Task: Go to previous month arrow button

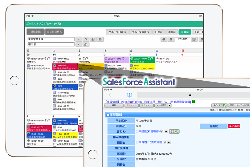Action: [171, 39]
